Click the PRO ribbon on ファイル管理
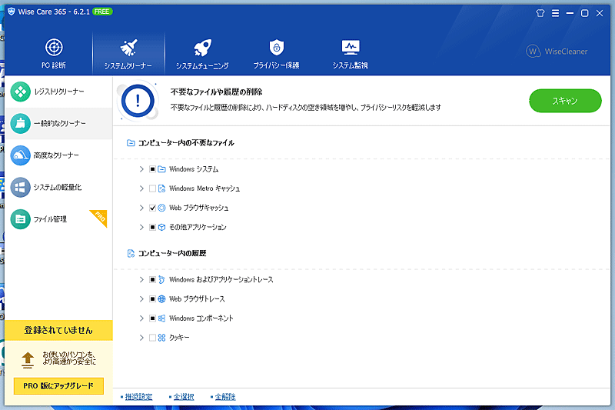 pyautogui.click(x=100, y=217)
